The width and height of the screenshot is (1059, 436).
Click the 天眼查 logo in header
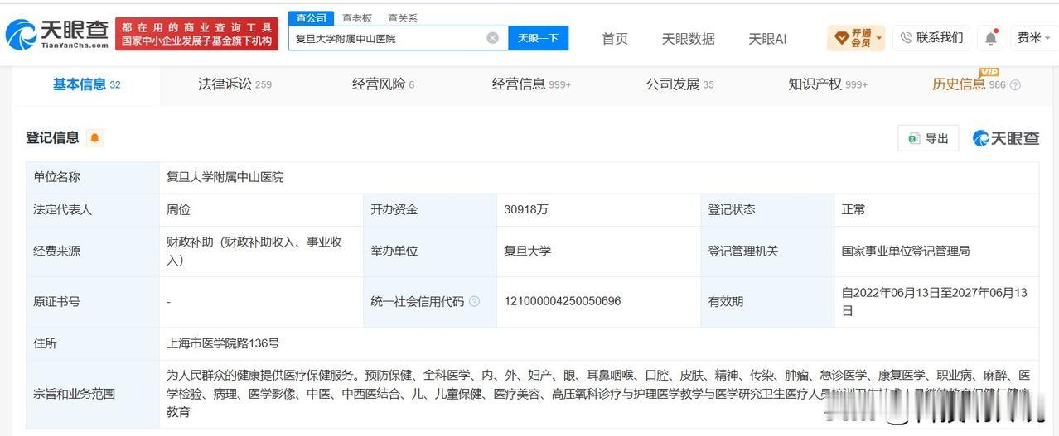click(x=56, y=34)
